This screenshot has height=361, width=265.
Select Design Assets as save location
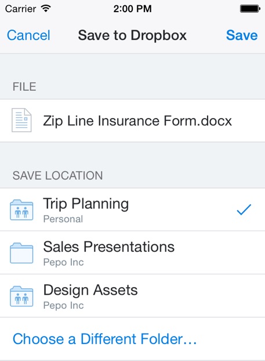132,296
